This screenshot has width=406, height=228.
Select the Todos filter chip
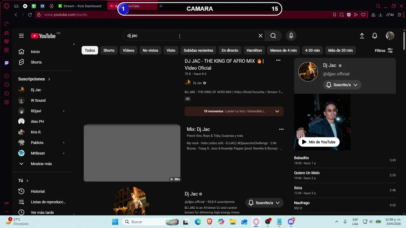click(x=90, y=50)
